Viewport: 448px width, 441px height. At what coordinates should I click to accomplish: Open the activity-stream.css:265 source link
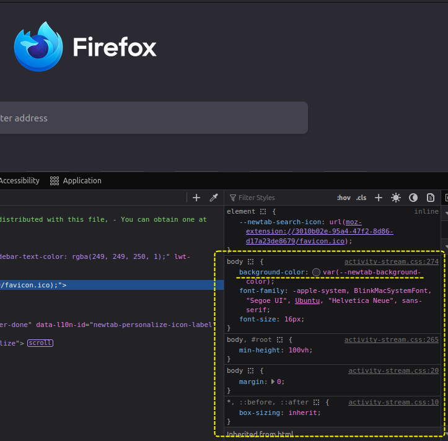391,339
